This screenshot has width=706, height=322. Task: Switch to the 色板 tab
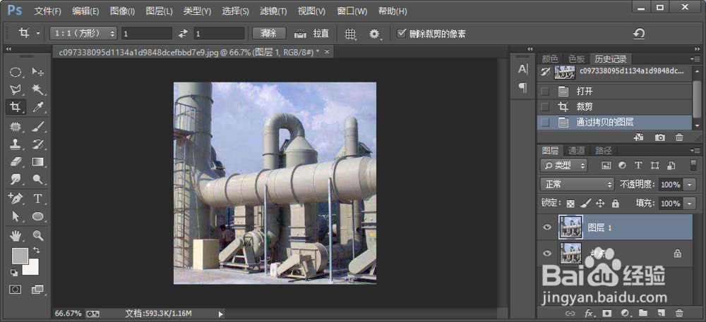(x=577, y=58)
